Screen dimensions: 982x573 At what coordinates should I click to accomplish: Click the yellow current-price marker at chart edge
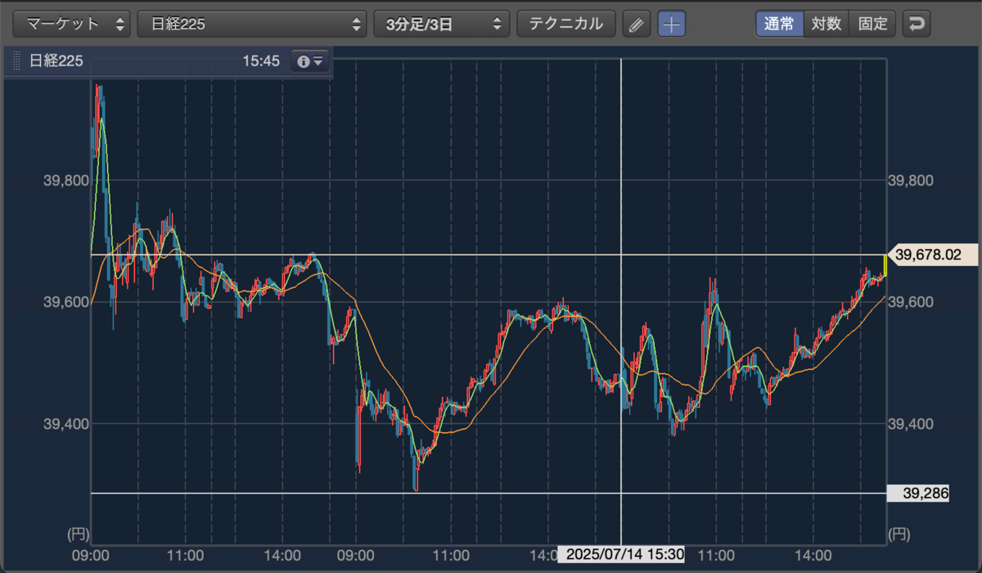(885, 265)
